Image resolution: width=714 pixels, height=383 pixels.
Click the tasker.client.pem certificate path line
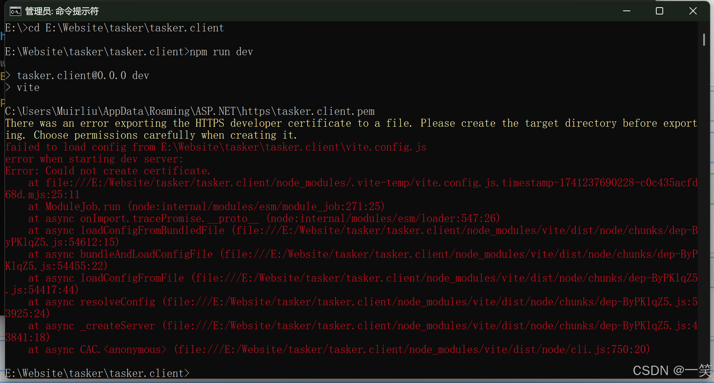(189, 111)
